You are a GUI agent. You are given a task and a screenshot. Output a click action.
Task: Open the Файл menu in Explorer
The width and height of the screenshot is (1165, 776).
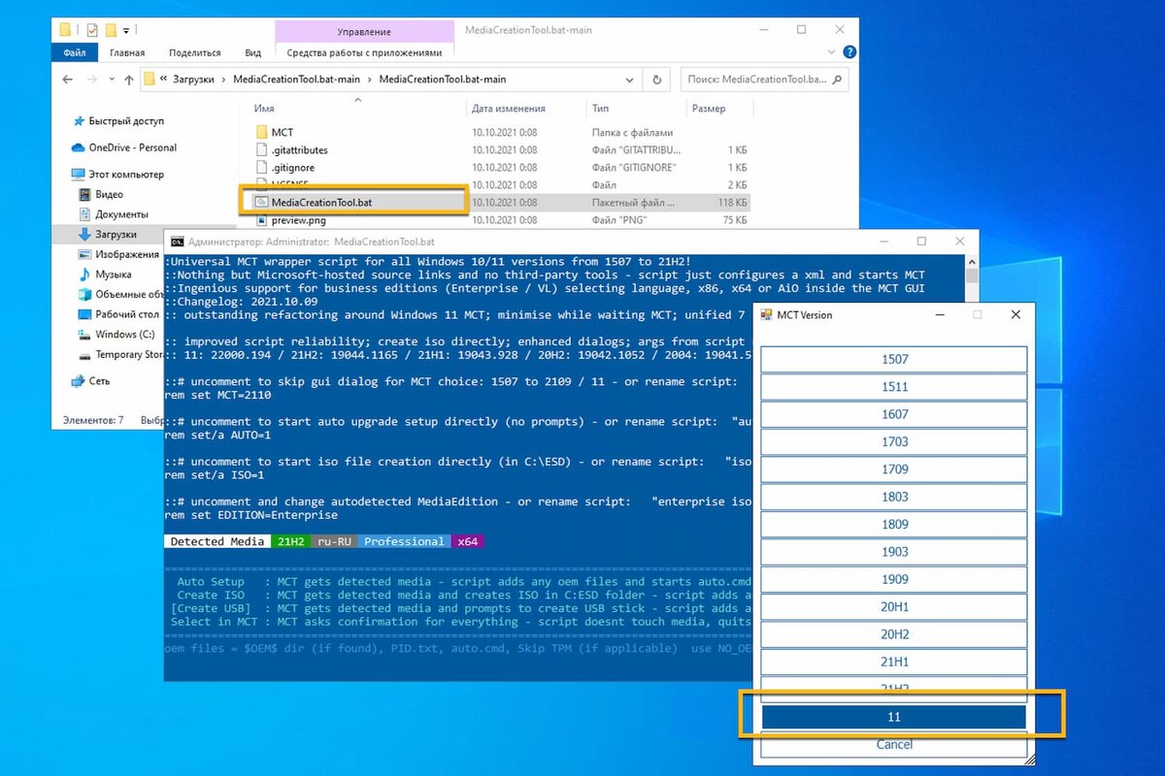click(75, 52)
